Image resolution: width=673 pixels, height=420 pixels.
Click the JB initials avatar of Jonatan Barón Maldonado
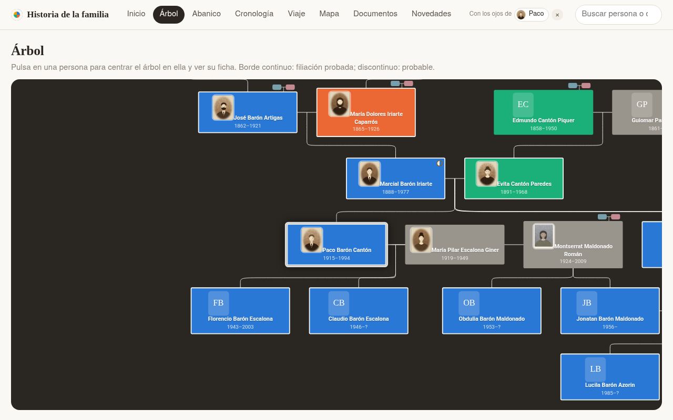click(x=587, y=303)
